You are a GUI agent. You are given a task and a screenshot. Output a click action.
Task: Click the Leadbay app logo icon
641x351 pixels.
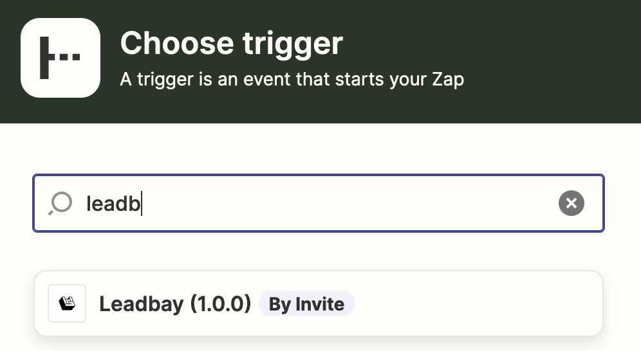67,303
